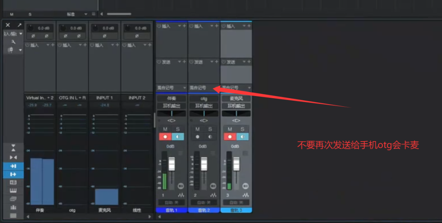The image size is (442, 223).
Task: Click the gain knob on OTG IN channel
Action: [x=63, y=28]
